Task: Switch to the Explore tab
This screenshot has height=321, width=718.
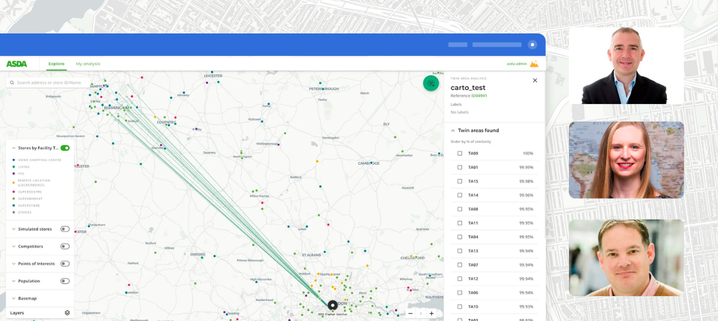Action: pyautogui.click(x=57, y=64)
